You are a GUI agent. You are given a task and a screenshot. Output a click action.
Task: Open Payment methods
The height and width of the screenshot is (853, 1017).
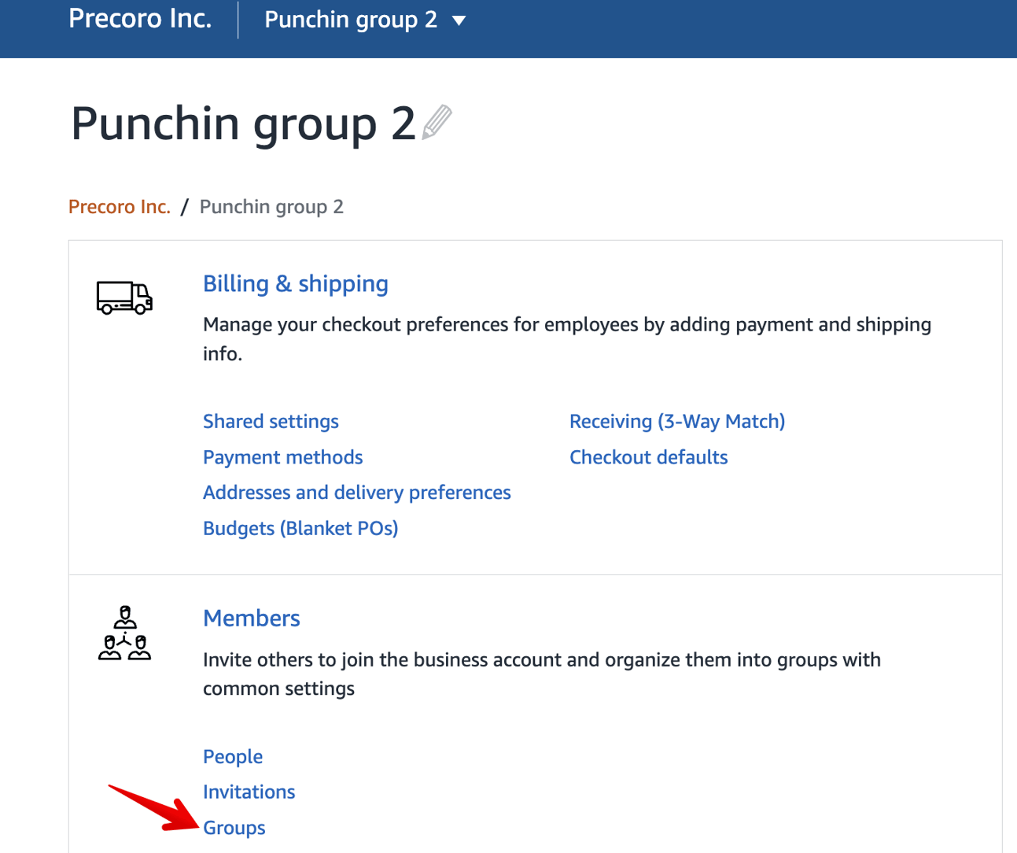[282, 457]
